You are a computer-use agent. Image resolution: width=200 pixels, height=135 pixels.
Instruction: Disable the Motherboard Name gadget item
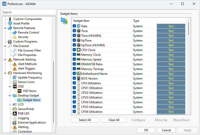pyautogui.click(x=74, y=74)
